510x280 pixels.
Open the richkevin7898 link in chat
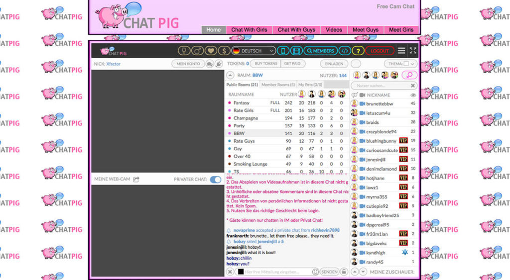[x=325, y=230]
